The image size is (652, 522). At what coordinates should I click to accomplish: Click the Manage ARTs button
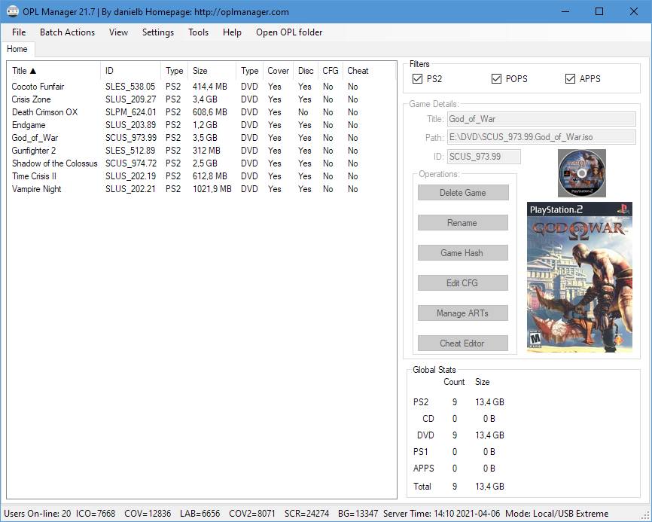tap(463, 313)
